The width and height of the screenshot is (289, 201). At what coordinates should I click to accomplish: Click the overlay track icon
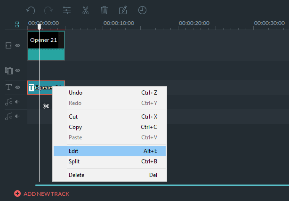coord(9,71)
